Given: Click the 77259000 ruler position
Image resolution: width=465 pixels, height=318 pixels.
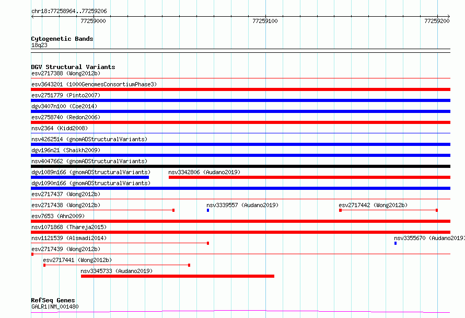Looking at the screenshot, I should tap(93, 21).
